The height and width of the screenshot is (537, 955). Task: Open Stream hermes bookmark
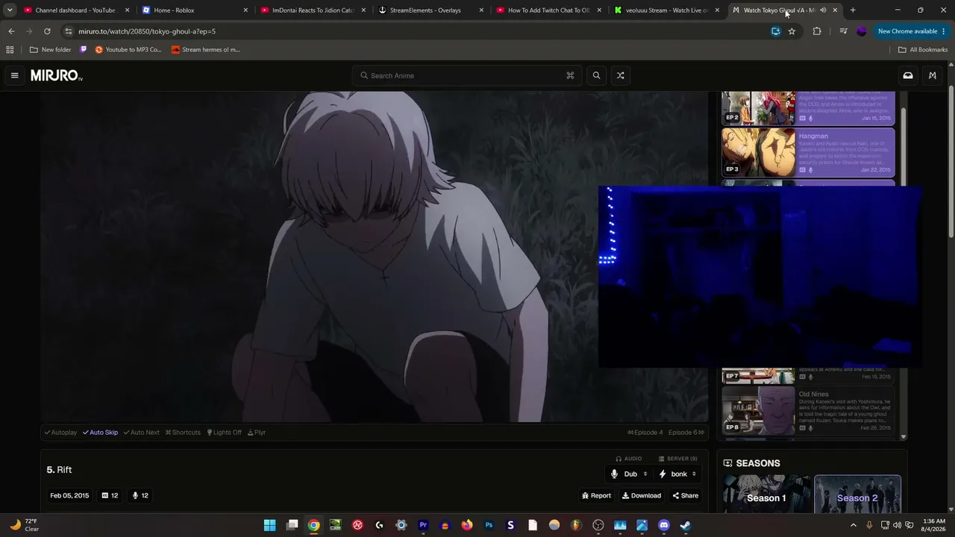[206, 50]
